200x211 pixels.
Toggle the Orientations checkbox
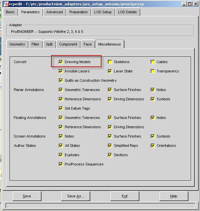pyautogui.click(x=153, y=146)
